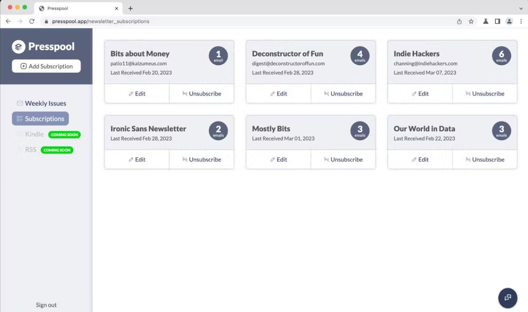Select Subscriptions in the sidebar

tap(40, 119)
